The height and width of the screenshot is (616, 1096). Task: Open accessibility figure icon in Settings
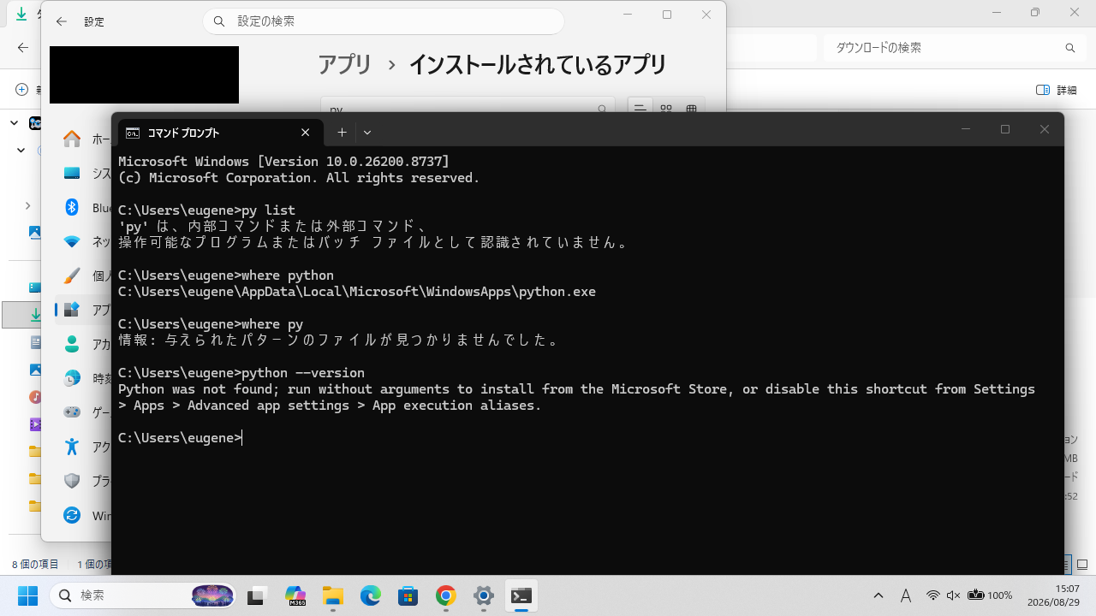[x=73, y=447]
